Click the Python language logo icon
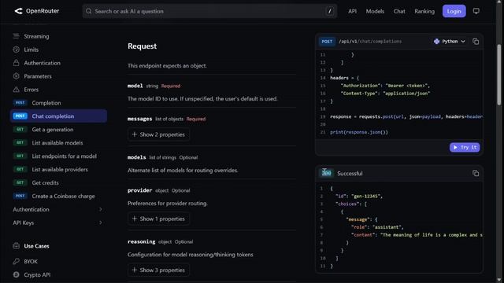The width and height of the screenshot is (504, 283). pos(436,42)
